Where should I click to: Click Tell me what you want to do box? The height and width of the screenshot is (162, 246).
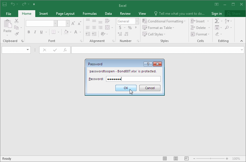(179, 14)
